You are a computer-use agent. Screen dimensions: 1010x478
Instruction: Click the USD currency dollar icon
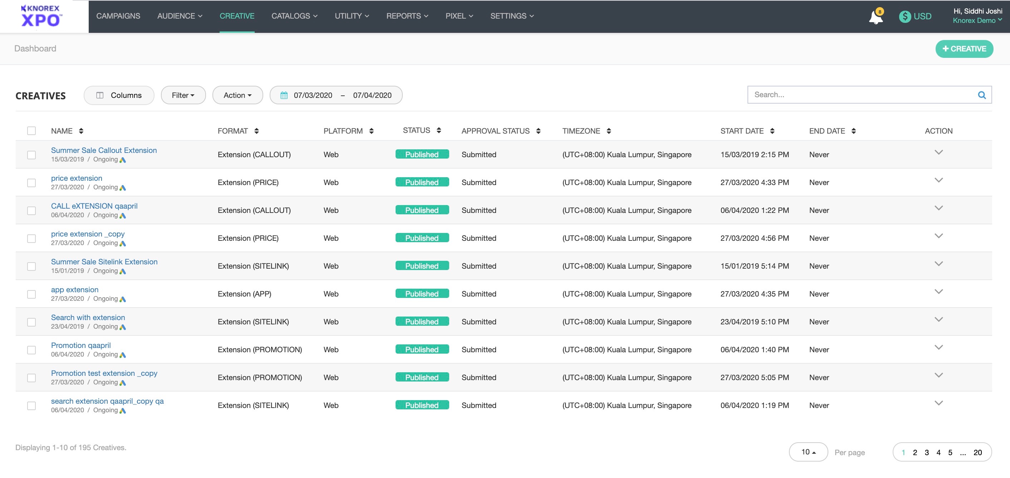pos(904,16)
